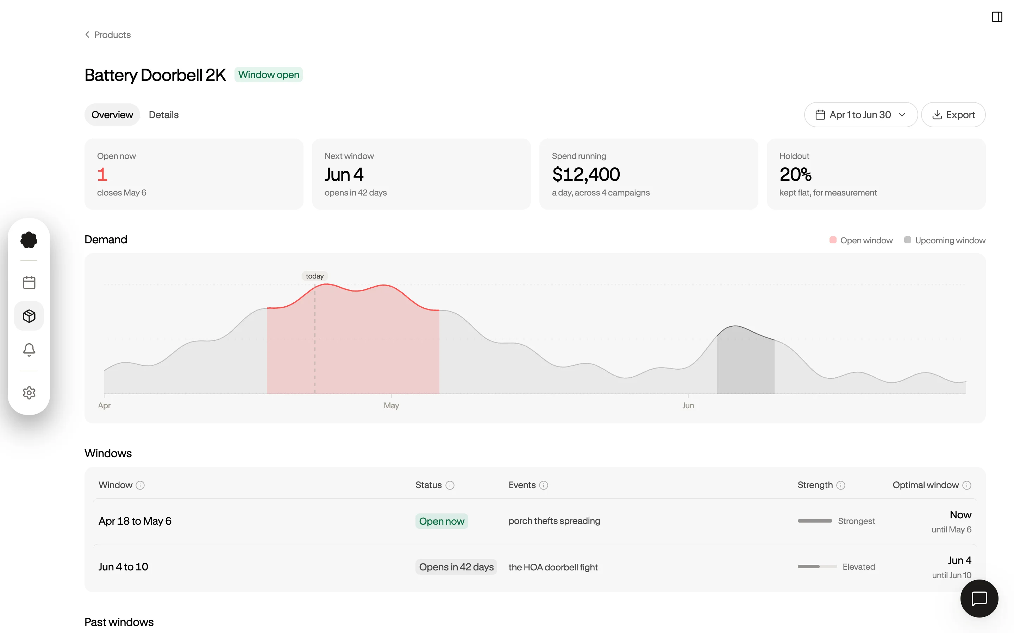Viewport: 1014px width, 633px height.
Task: Click the download icon in Export button
Action: pyautogui.click(x=937, y=115)
